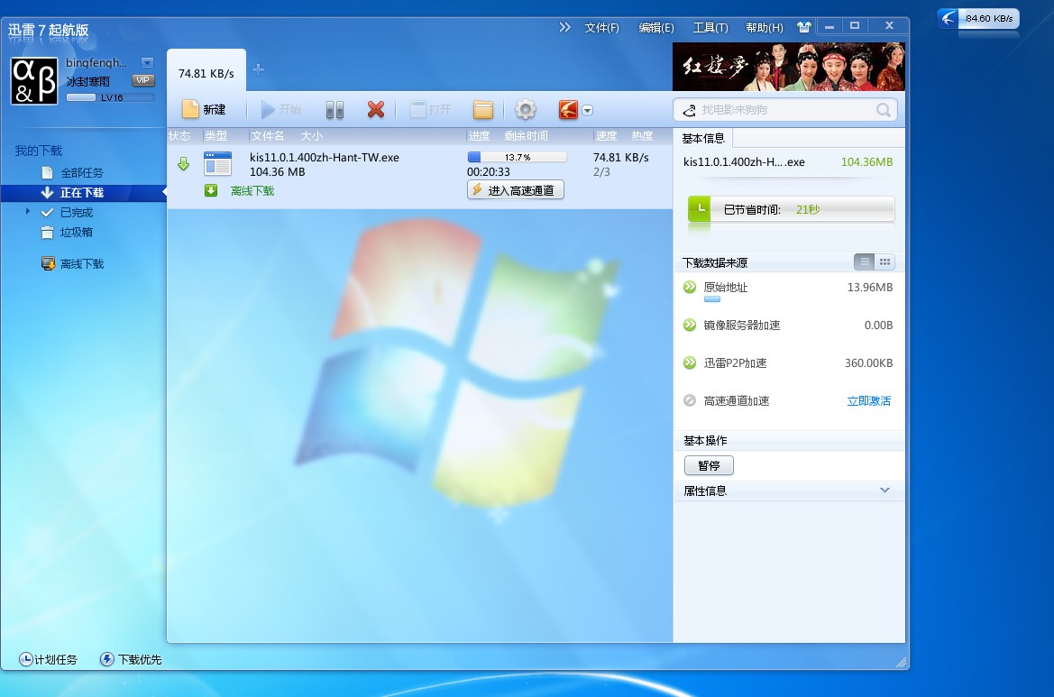Screen dimensions: 1054x697
Task: Click the 13.7% progress bar
Action: pos(517,157)
